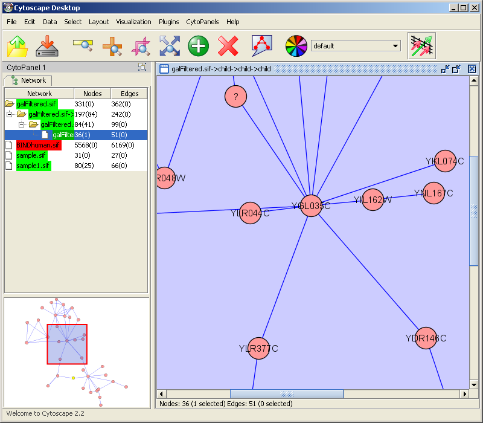Click the horizontal scrollbar right arrow
Screen dimensions: 483x423
465,394
